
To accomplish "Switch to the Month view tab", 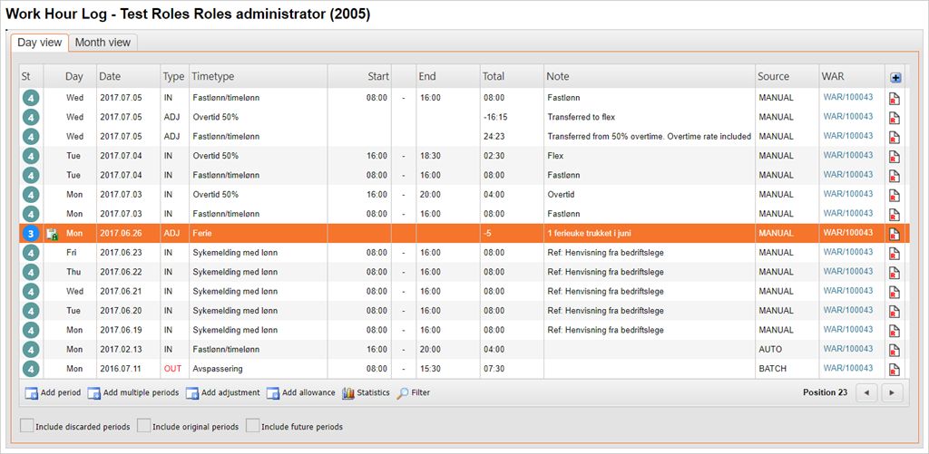I will (x=103, y=43).
